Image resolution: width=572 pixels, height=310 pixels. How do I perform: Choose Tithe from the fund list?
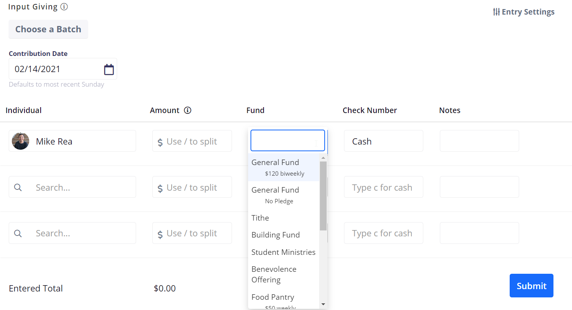click(260, 218)
